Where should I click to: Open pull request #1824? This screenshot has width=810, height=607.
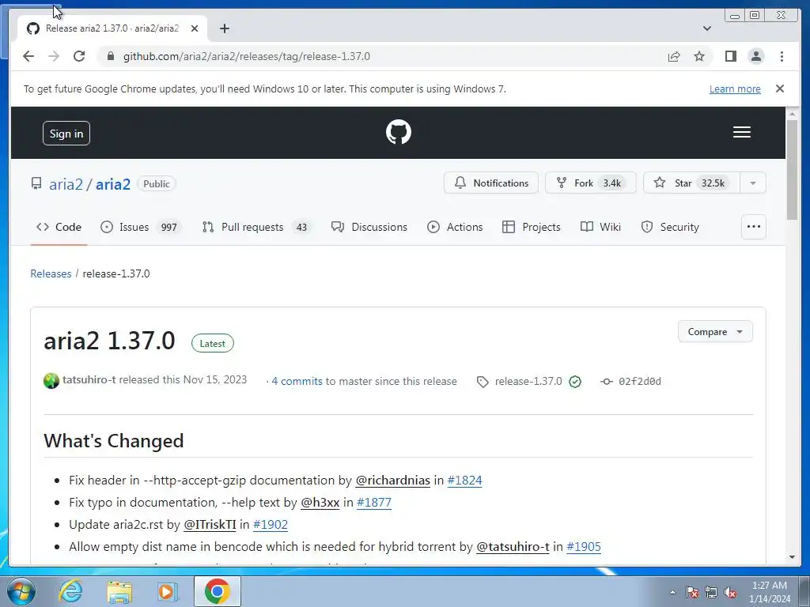pos(464,480)
